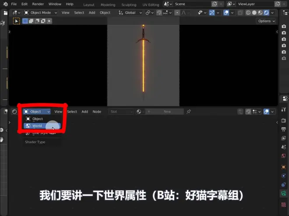Toggle proportional editing in viewport header

(x=177, y=13)
